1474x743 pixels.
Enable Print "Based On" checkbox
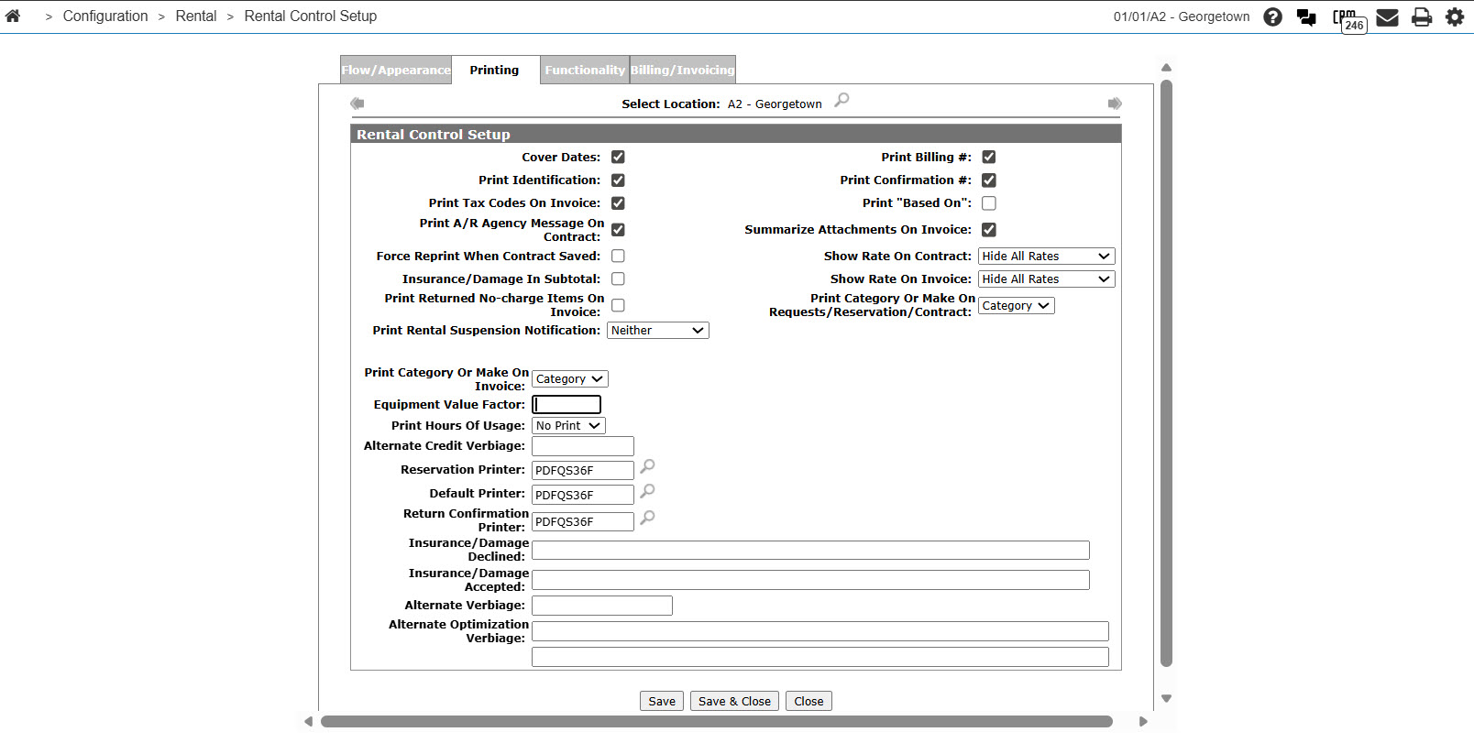pos(988,203)
